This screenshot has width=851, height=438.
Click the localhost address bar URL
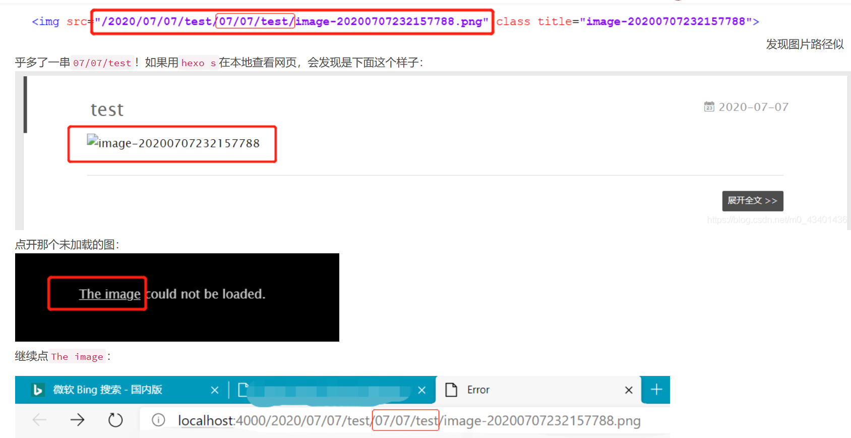point(409,420)
